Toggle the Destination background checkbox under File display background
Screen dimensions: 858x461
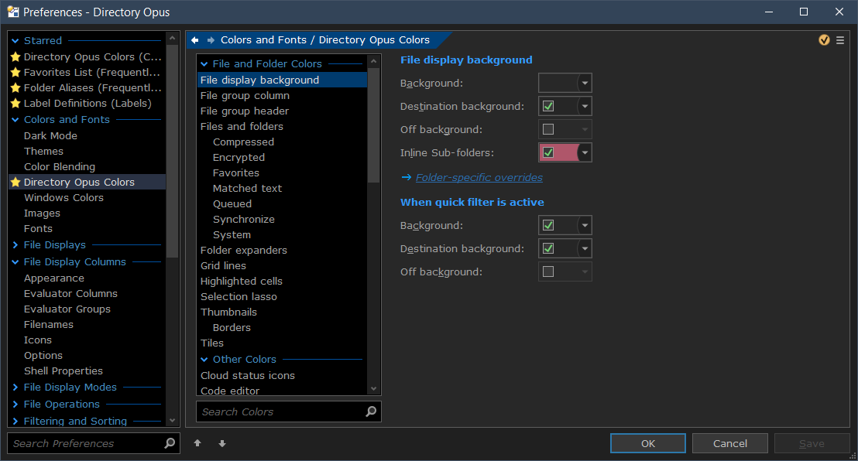tap(548, 106)
